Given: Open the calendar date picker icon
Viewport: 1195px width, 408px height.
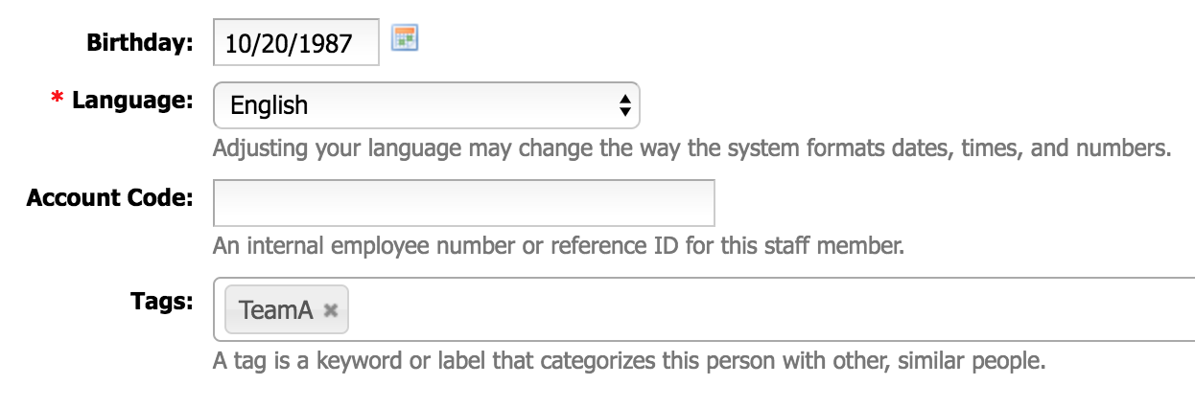Looking at the screenshot, I should point(405,38).
